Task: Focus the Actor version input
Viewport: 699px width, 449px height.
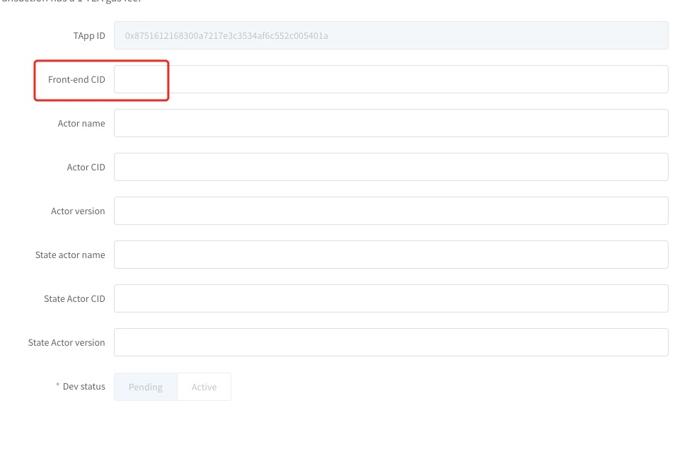Action: pyautogui.click(x=391, y=211)
